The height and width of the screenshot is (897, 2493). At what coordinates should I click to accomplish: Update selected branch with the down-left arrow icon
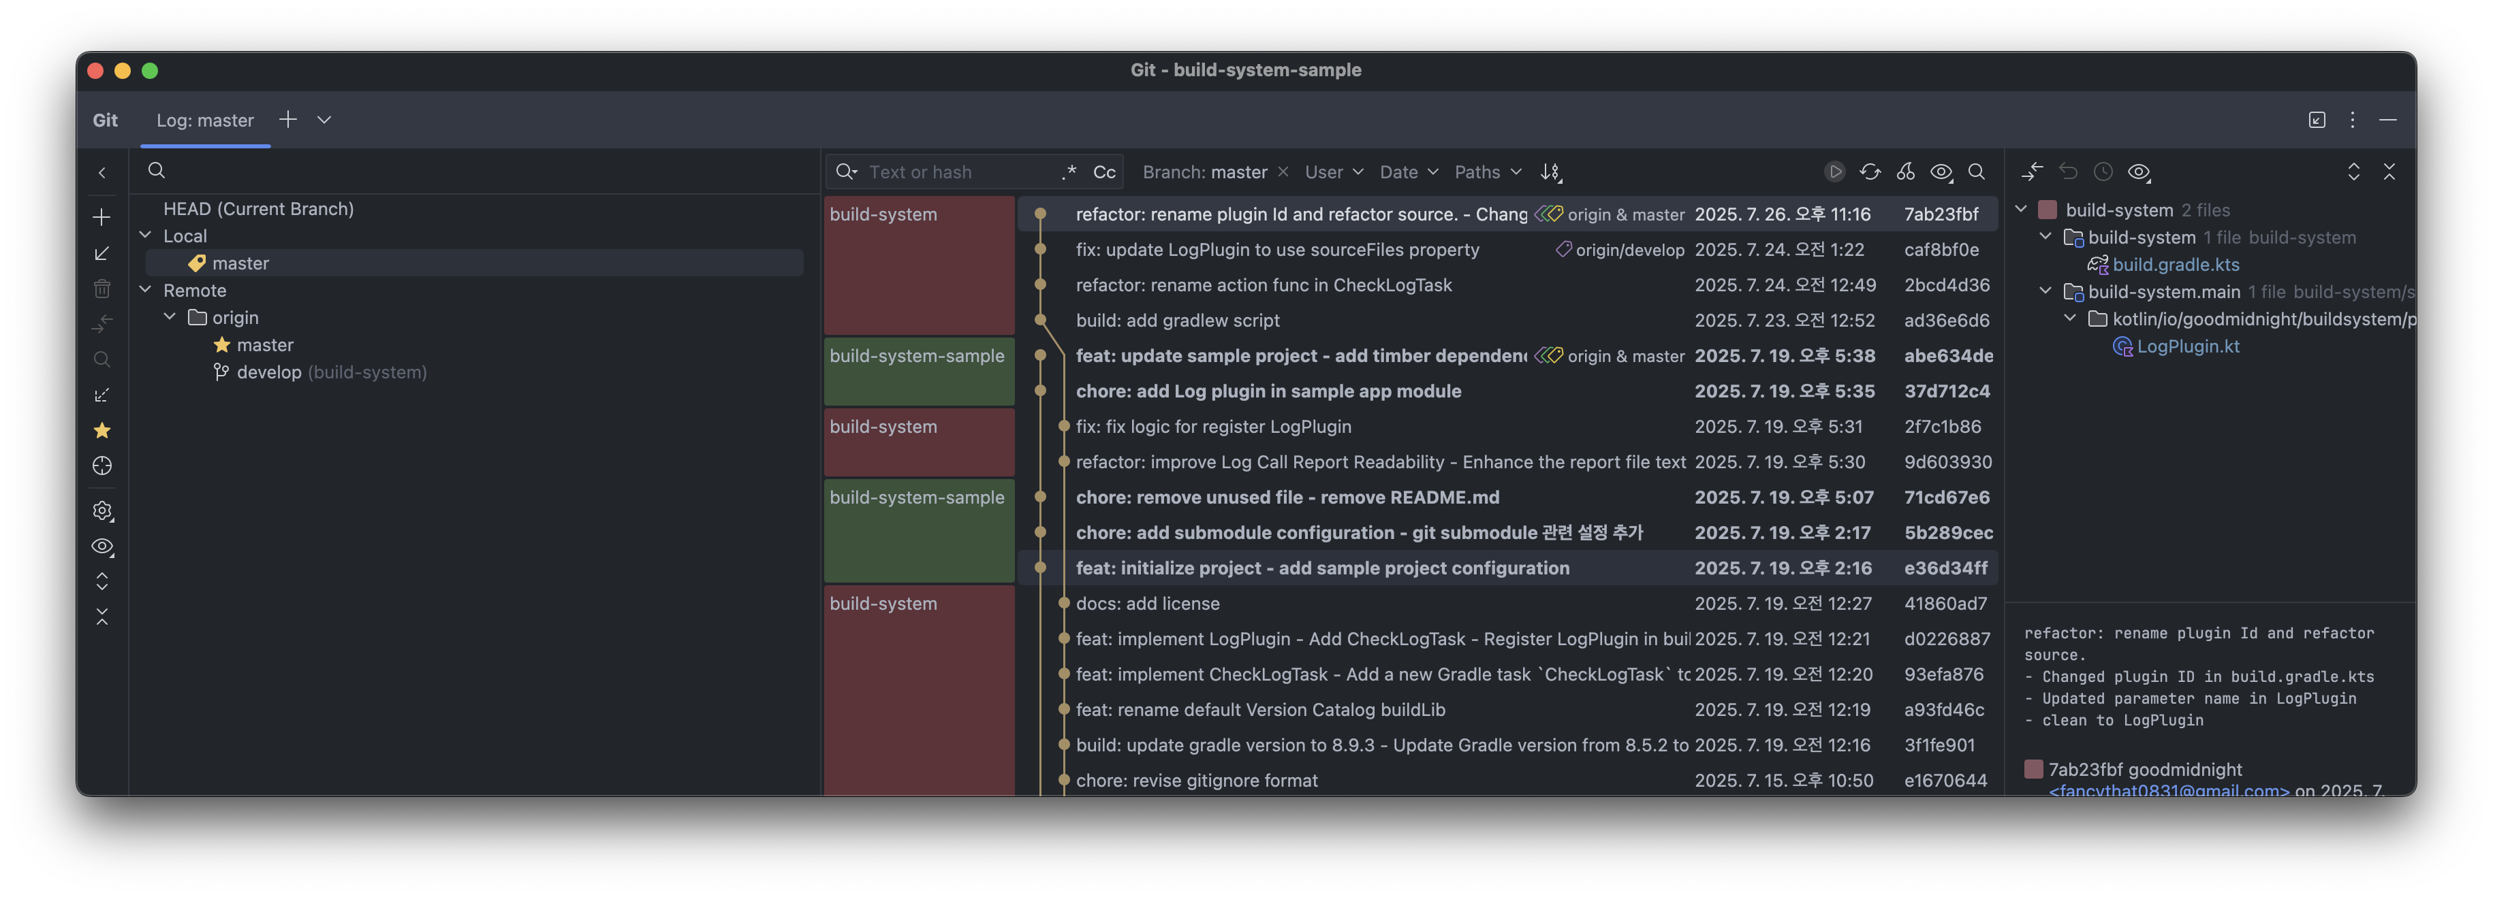101,253
